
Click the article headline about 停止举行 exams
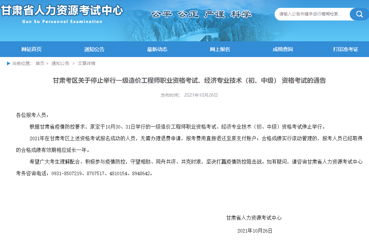click(189, 81)
